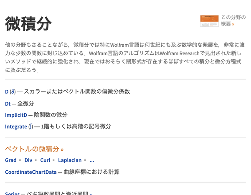Open the Grad function link

[11, 160]
